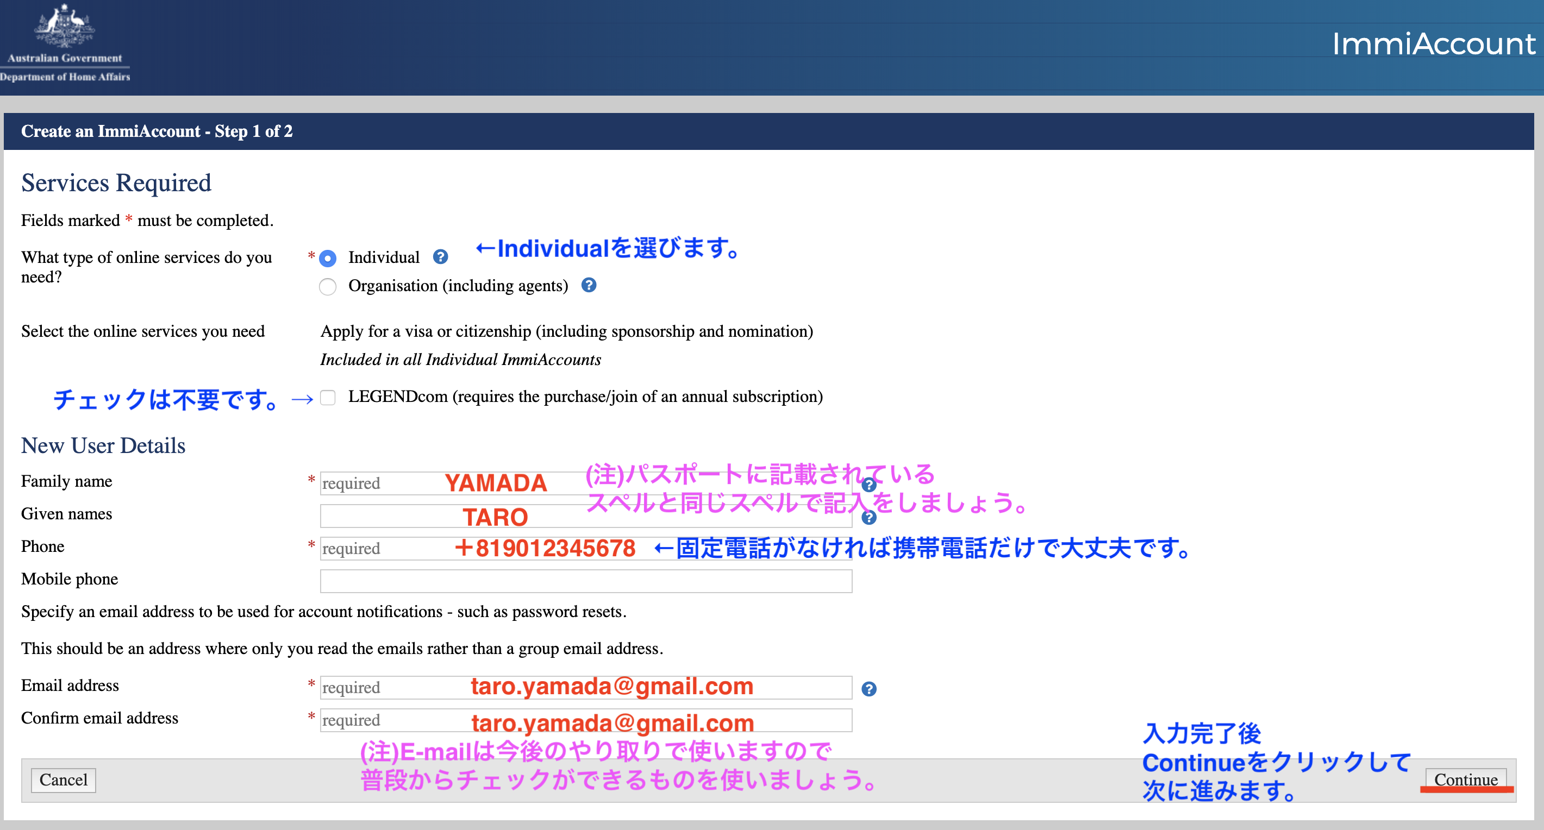Screen dimensions: 1544x830
Task: Open help icon beside Individual option
Action: tap(441, 257)
